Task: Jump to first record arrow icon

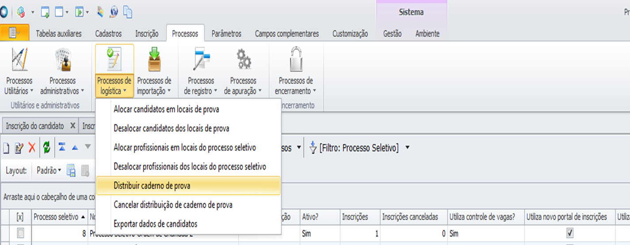Action: [x=62, y=147]
